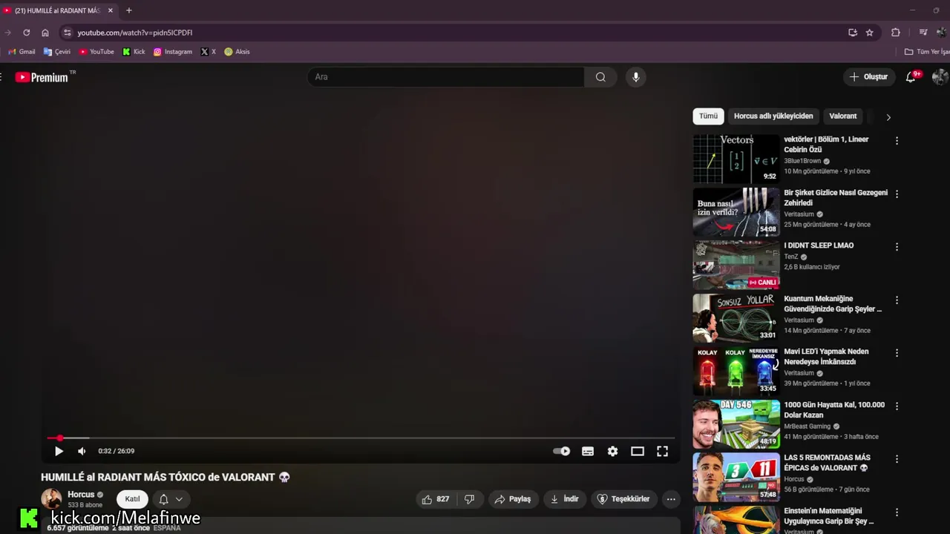
Task: Select the Horcus adlı yükleyiciden chip
Action: coord(773,116)
